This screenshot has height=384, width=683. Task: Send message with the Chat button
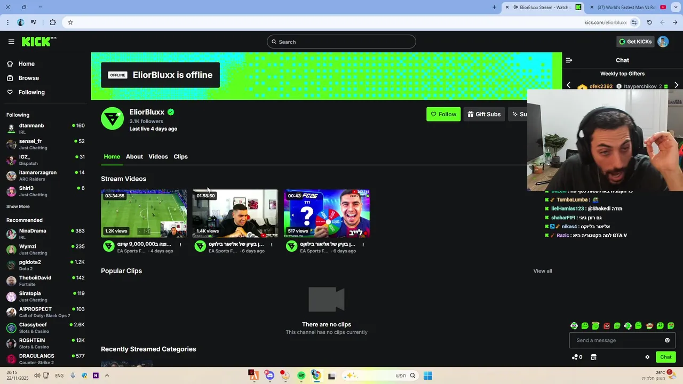tap(665, 357)
